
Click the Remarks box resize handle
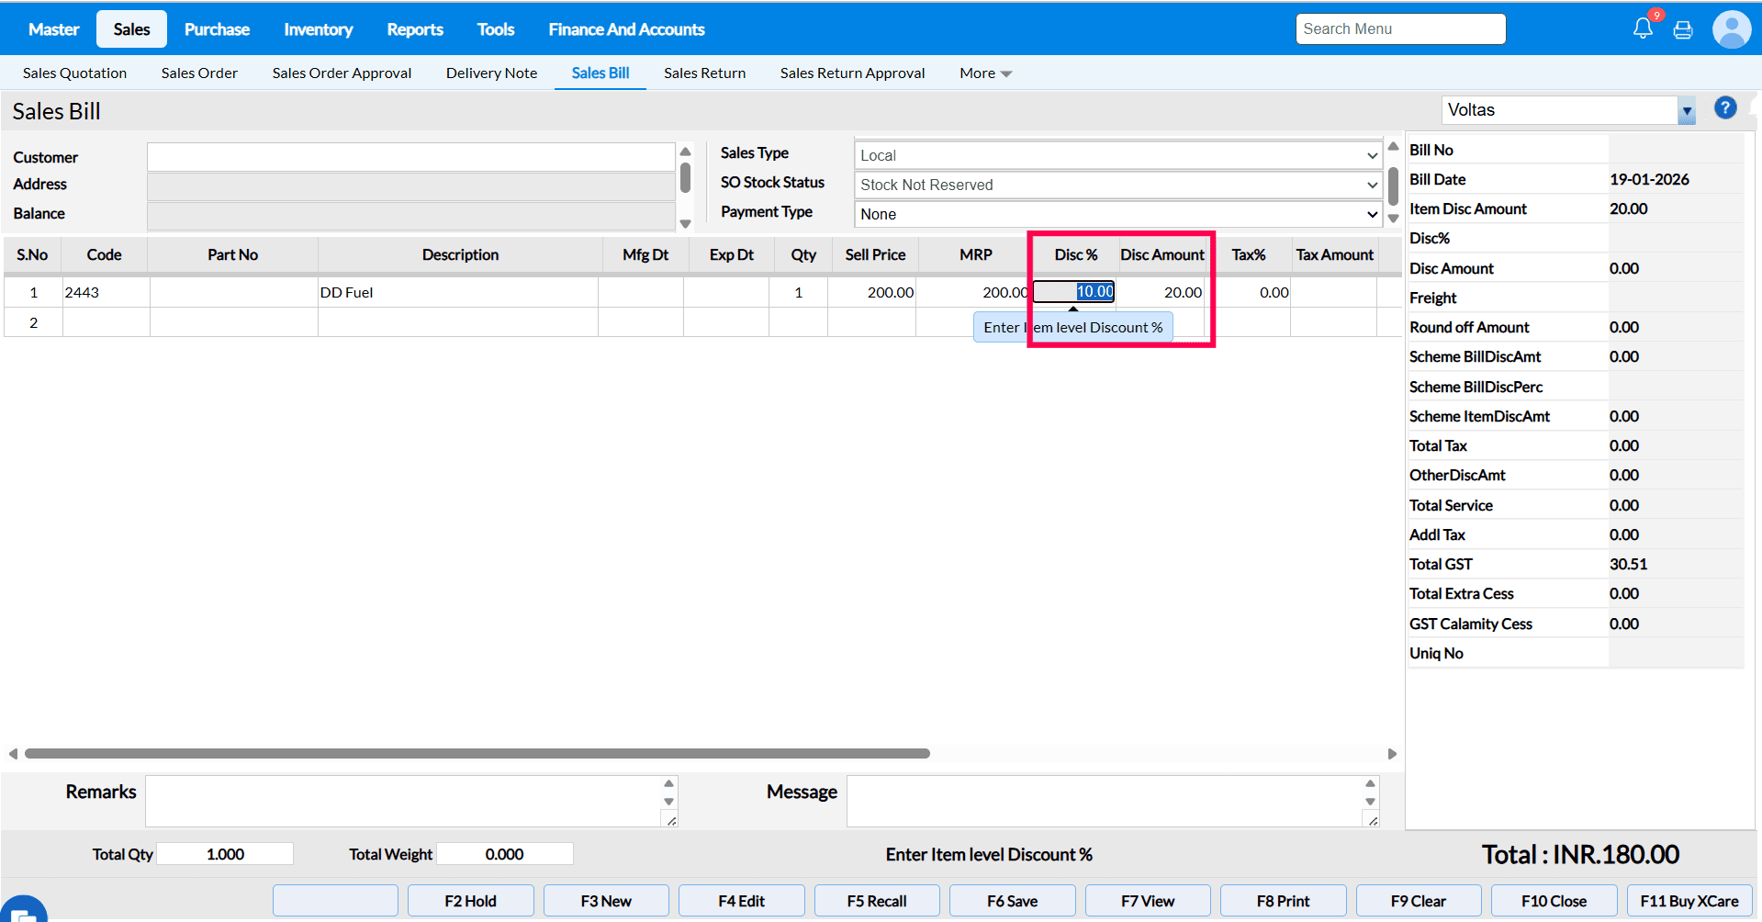pos(671,821)
